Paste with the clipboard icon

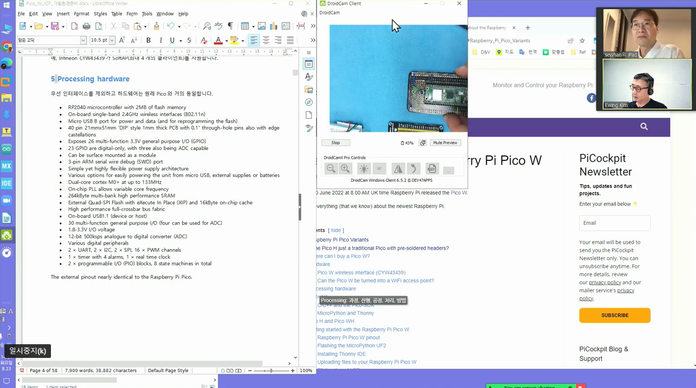(137, 26)
